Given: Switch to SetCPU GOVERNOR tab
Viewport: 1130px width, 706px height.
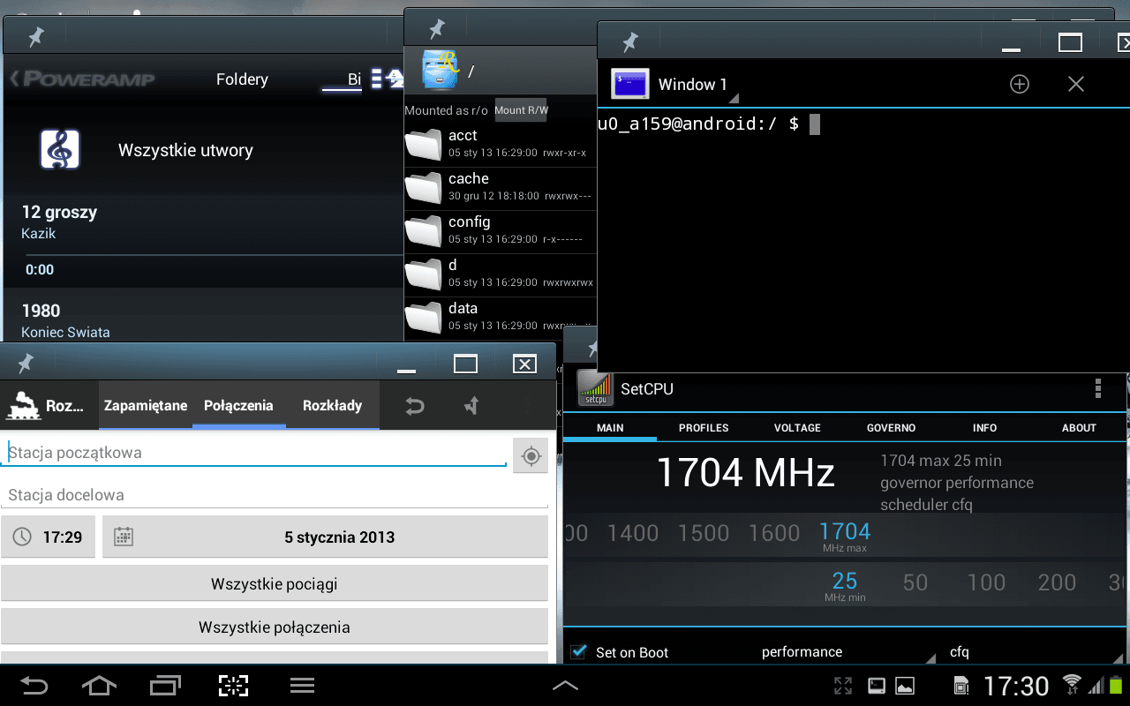Looking at the screenshot, I should [891, 427].
